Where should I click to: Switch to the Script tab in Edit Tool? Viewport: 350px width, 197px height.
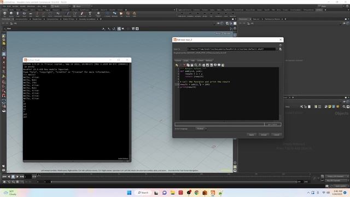click(x=186, y=61)
